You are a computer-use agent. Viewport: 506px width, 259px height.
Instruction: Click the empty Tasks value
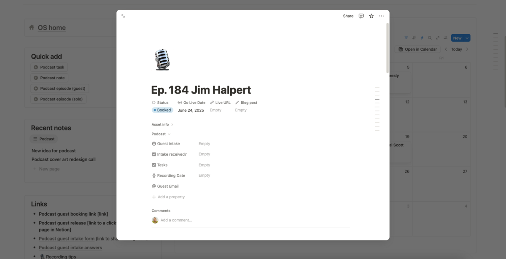click(x=205, y=165)
